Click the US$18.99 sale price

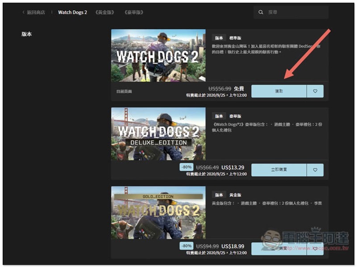[x=232, y=246]
